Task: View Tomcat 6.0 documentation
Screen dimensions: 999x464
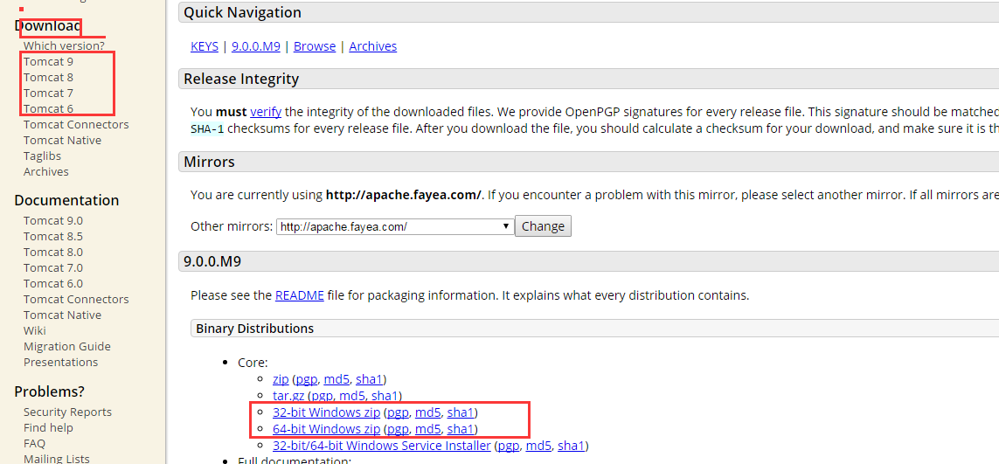Action: pyautogui.click(x=53, y=284)
